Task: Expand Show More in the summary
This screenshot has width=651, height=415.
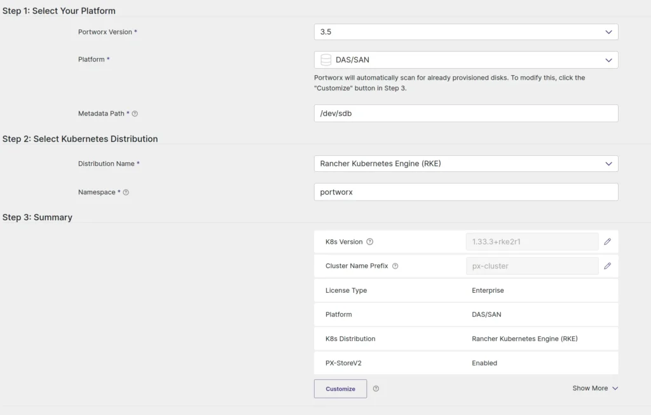Action: point(595,388)
